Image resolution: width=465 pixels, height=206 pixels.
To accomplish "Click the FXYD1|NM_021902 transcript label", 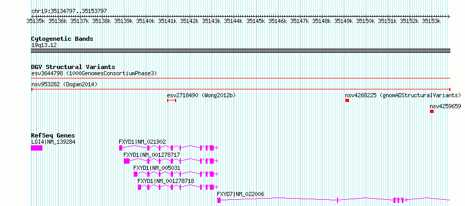I will point(142,142).
